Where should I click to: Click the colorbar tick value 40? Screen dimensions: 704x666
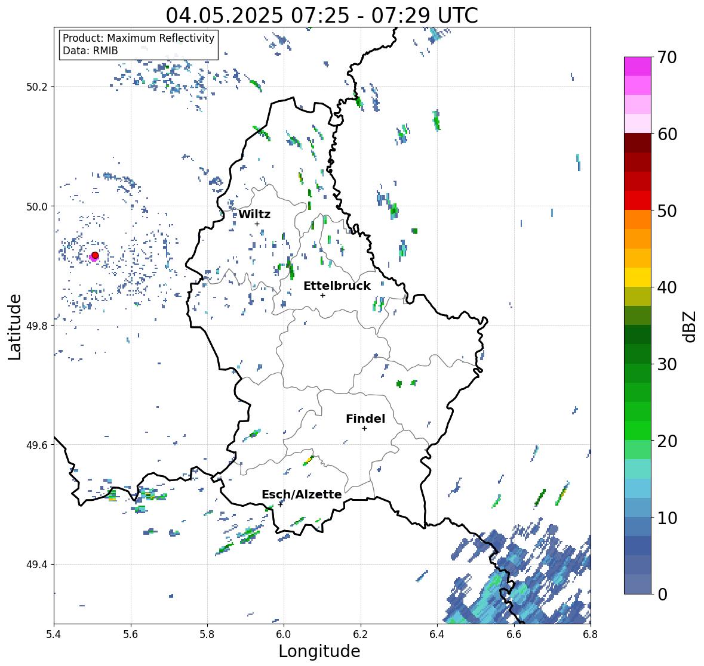666,287
